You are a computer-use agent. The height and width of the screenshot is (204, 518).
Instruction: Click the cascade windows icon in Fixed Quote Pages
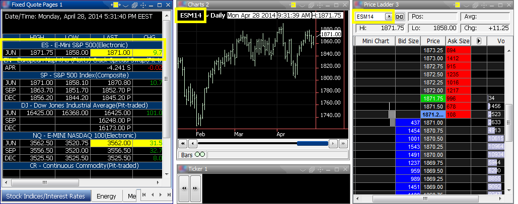134,5
